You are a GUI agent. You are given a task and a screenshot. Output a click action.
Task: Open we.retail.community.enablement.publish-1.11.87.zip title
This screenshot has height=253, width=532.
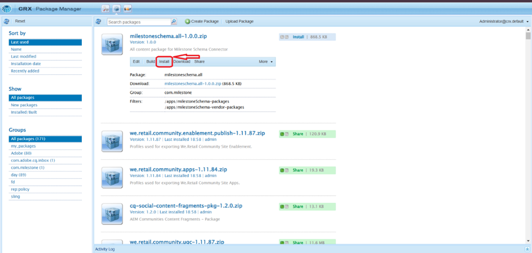click(198, 133)
